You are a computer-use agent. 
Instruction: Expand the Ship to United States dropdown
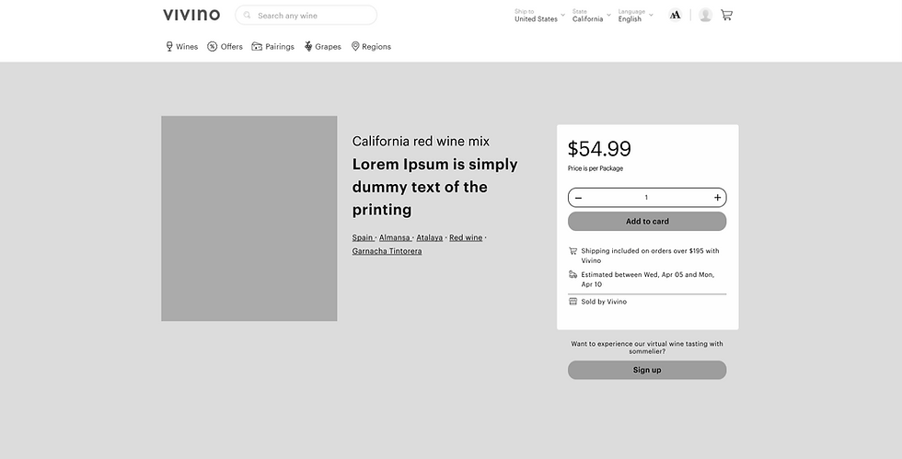pyautogui.click(x=539, y=16)
